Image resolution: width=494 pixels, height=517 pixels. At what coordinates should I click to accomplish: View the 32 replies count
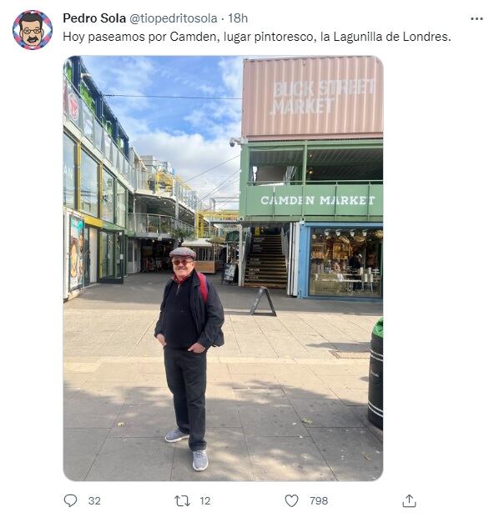click(x=94, y=501)
